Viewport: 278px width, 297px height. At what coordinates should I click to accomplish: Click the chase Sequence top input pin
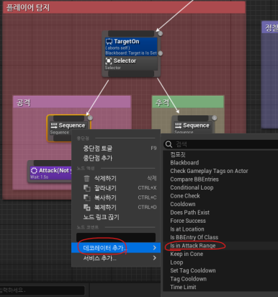(x=193, y=118)
